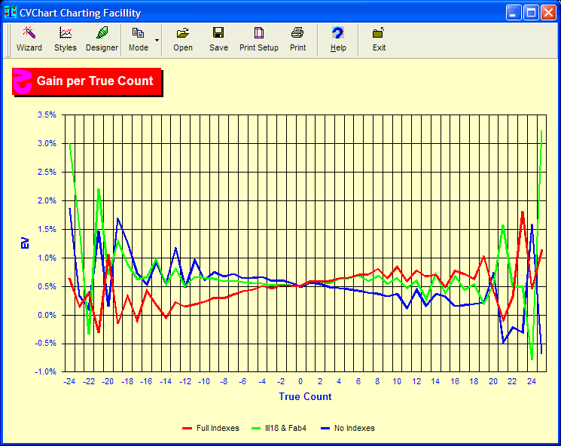Launch the chart Designer
The height and width of the screenshot is (446, 561).
pos(102,38)
